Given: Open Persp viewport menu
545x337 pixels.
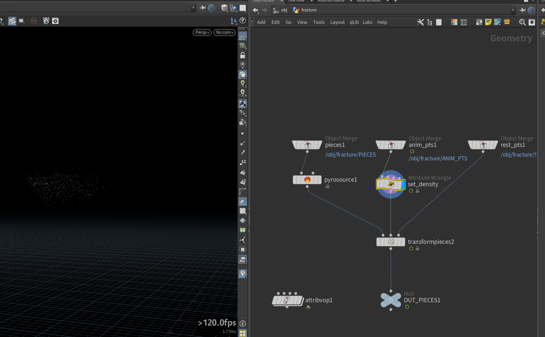Looking at the screenshot, I should coord(202,32).
